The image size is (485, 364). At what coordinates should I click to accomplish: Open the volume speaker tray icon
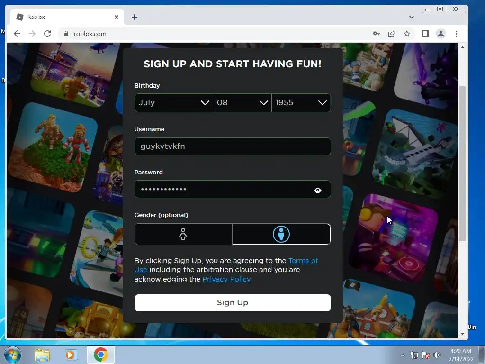437,355
